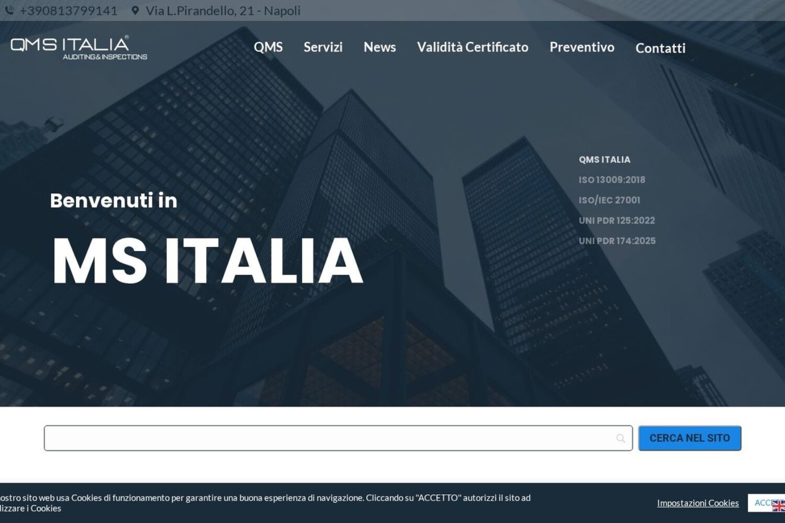Click the CERCA NEL SITO button
The height and width of the screenshot is (523, 785).
(x=690, y=438)
